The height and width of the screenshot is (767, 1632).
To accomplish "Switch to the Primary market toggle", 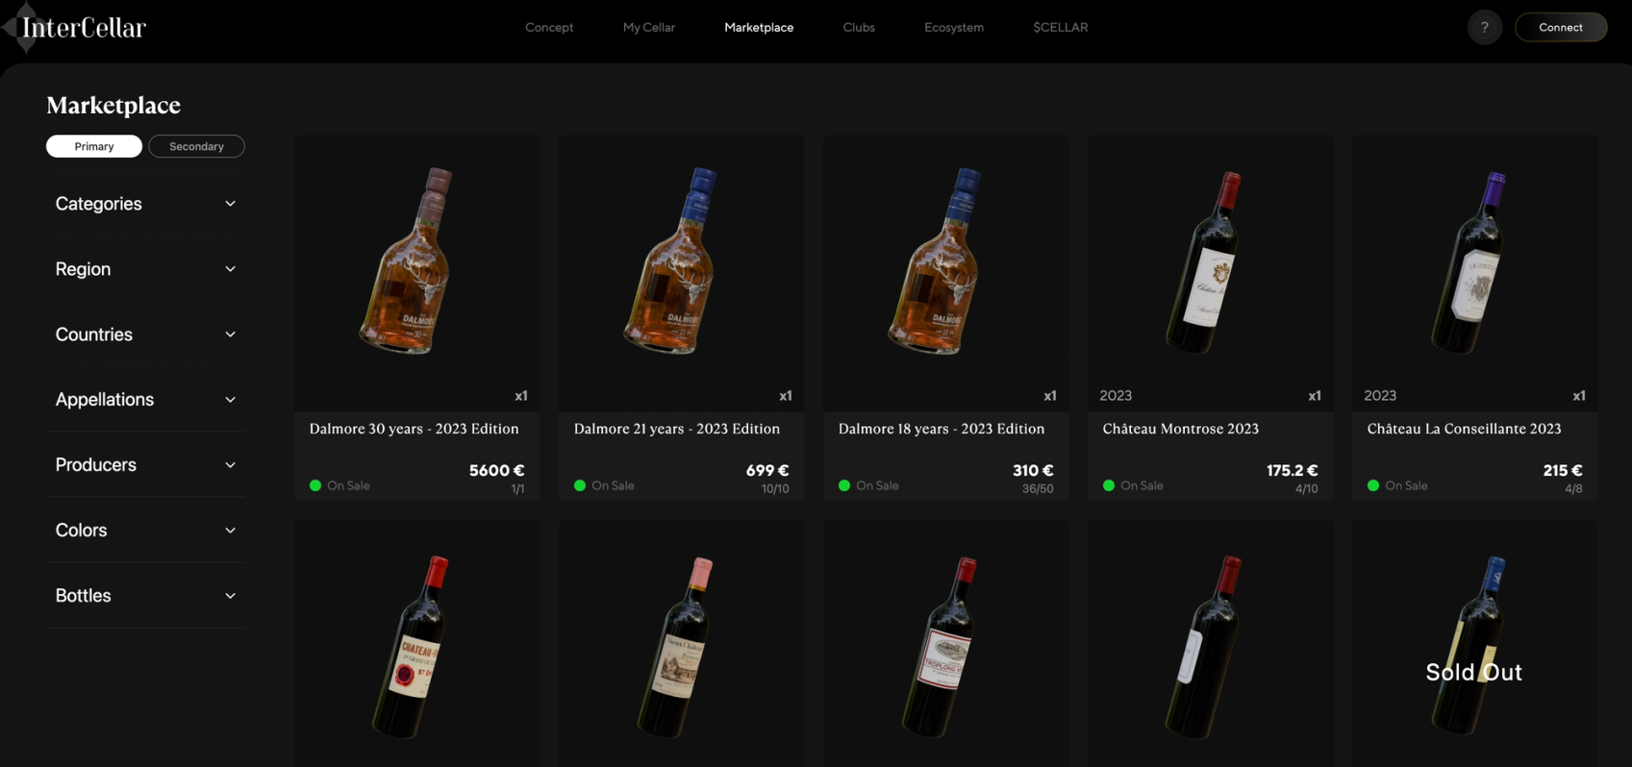I will tap(94, 146).
